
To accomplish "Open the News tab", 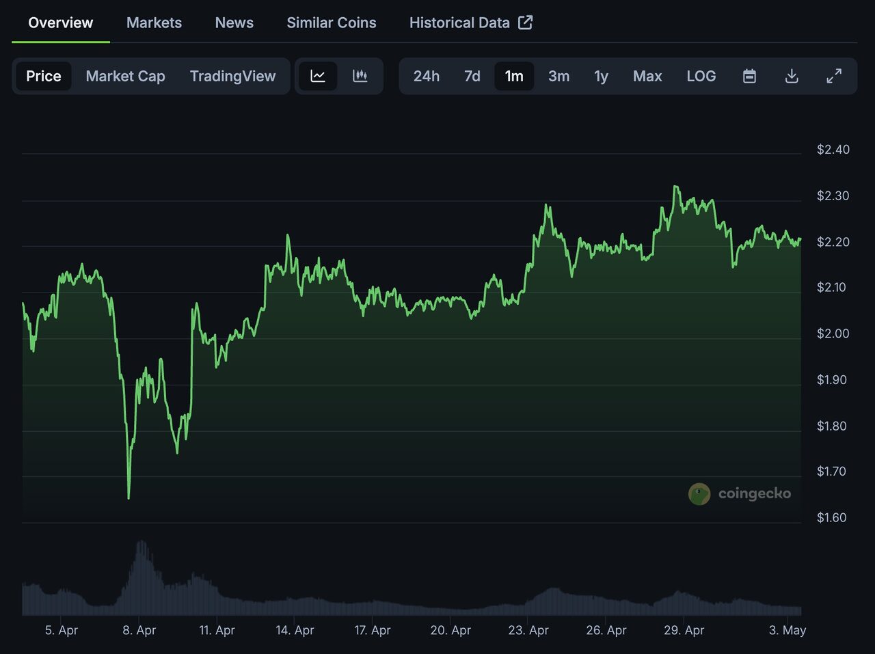I will (x=234, y=23).
